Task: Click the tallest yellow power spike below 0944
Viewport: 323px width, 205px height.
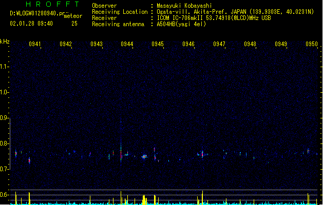Action: (121, 198)
